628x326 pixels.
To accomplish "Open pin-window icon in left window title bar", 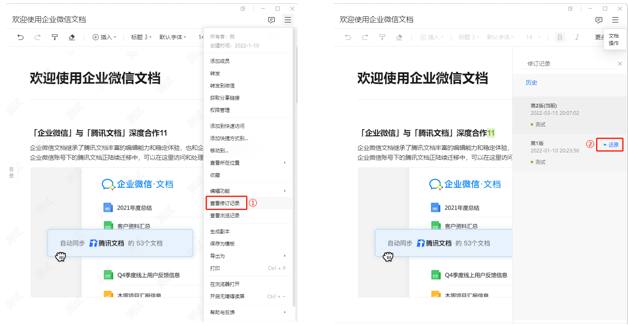I will point(243,9).
